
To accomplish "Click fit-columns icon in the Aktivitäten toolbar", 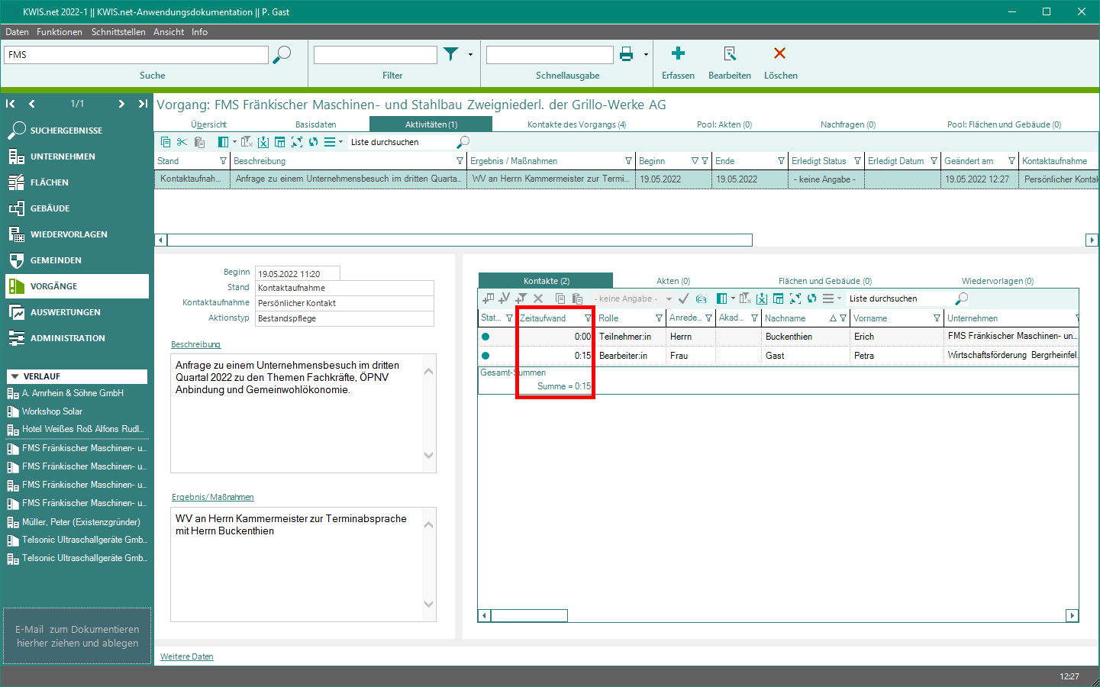I will (x=297, y=142).
